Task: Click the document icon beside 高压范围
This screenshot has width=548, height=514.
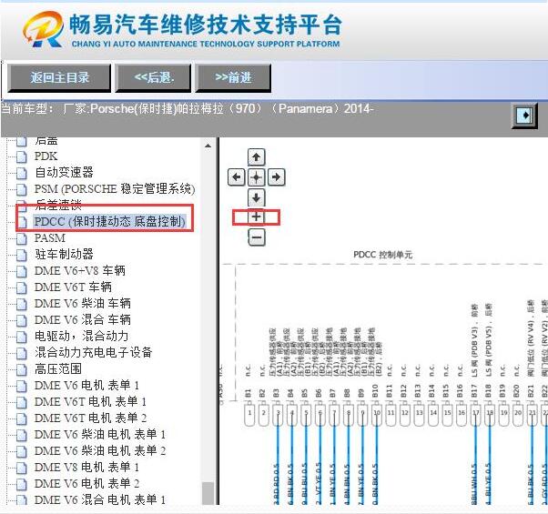Action: click(x=22, y=369)
